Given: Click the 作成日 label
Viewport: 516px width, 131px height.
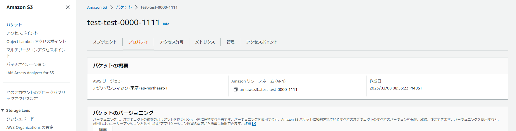Looking at the screenshot, I should pyautogui.click(x=375, y=81).
